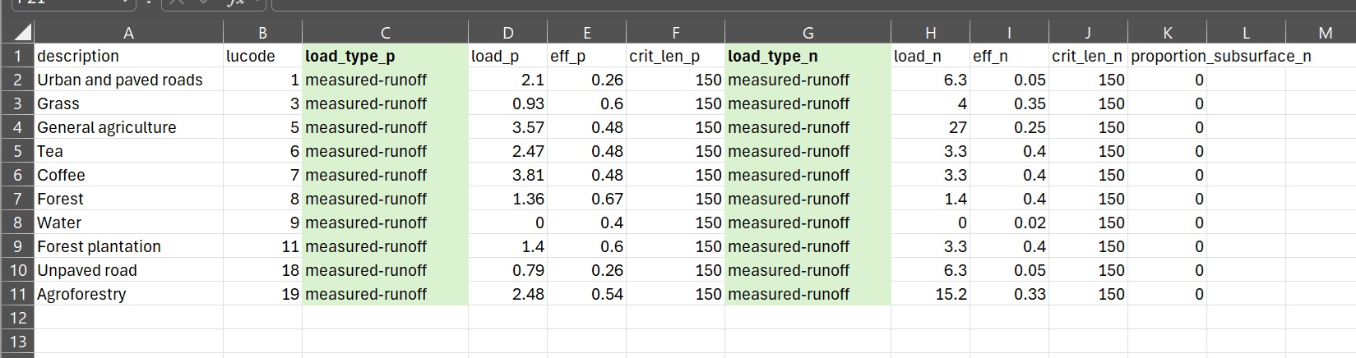Select column G header
The image size is (1356, 358).
click(807, 33)
